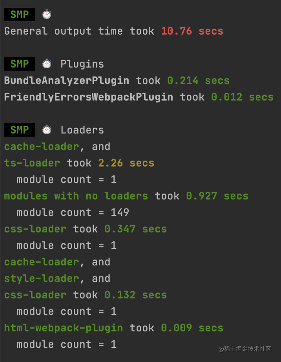Image resolution: width=281 pixels, height=362 pixels.
Task: Click the module count = 149 line
Action: [x=73, y=212]
